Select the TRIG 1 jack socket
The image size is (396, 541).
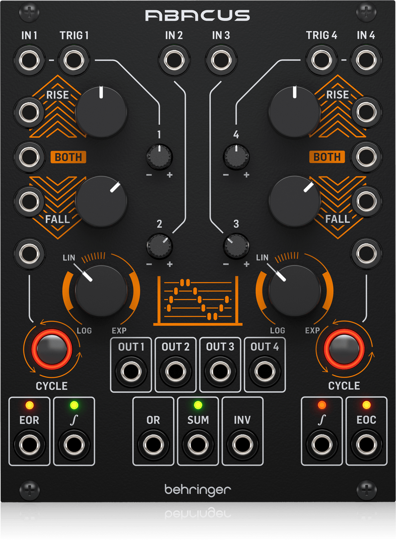[x=74, y=60]
